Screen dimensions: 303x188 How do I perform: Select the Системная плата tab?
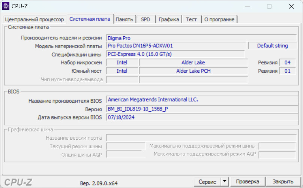pyautogui.click(x=90, y=19)
